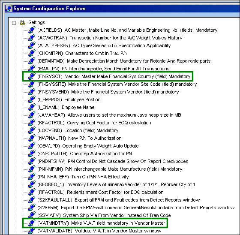Select SSVIAFV System Ship Via setting

(x=104, y=215)
